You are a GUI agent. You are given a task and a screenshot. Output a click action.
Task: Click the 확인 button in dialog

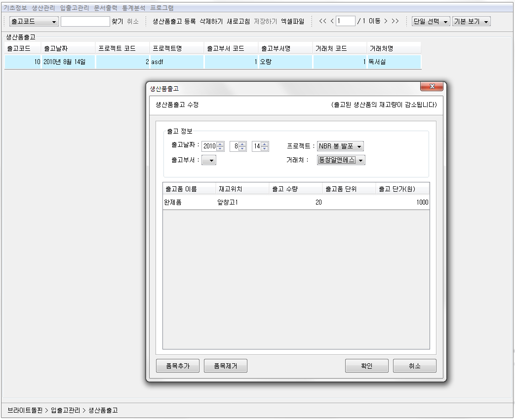coord(366,366)
